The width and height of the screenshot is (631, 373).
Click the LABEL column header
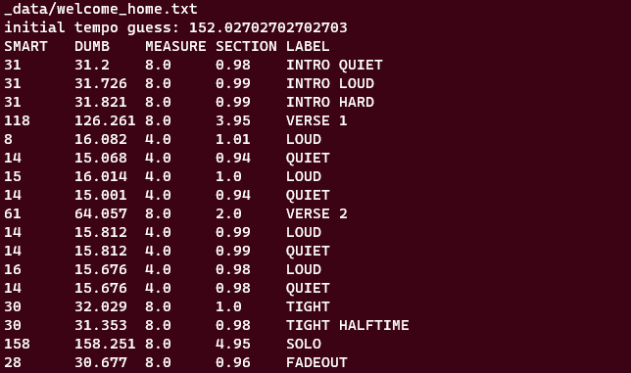click(308, 46)
